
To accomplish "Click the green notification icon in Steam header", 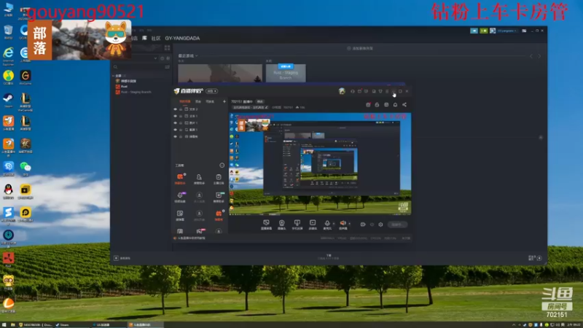I will pos(483,31).
